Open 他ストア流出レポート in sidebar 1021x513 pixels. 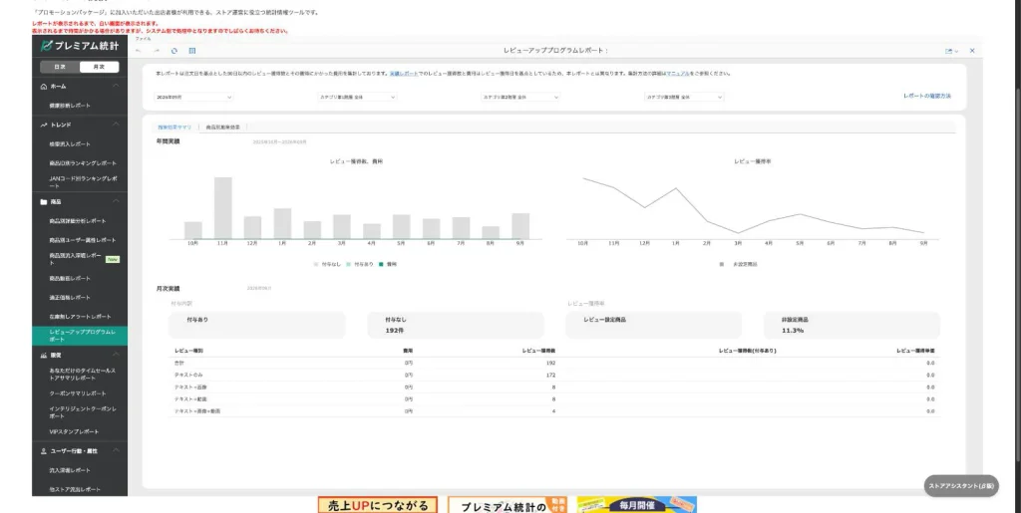click(76, 489)
